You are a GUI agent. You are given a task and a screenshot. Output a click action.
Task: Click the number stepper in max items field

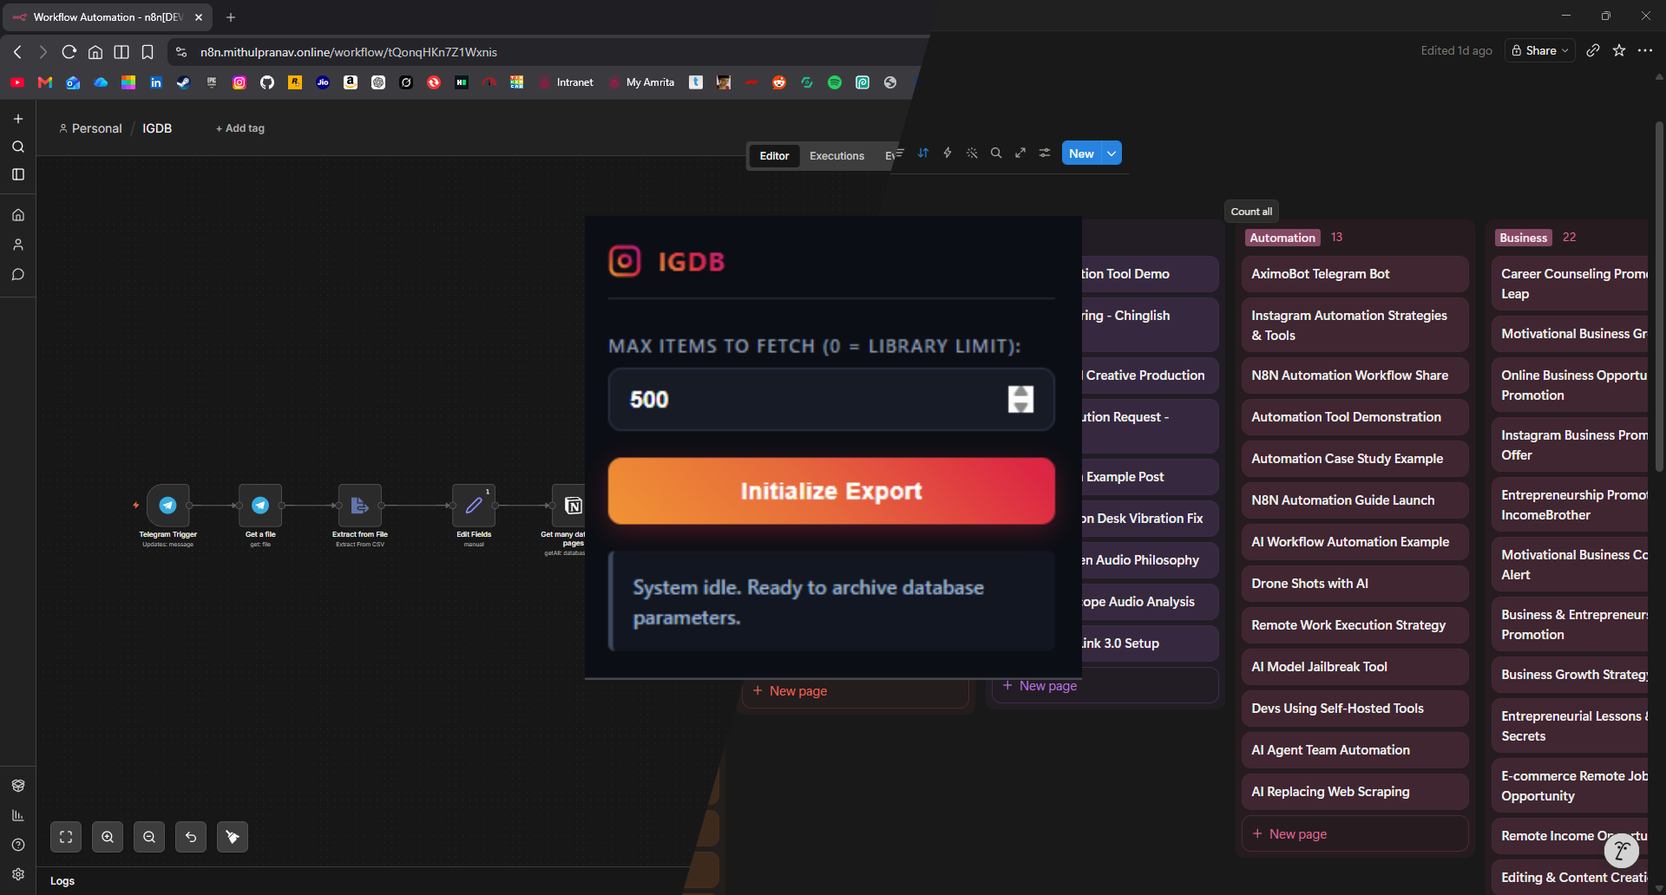(1020, 399)
